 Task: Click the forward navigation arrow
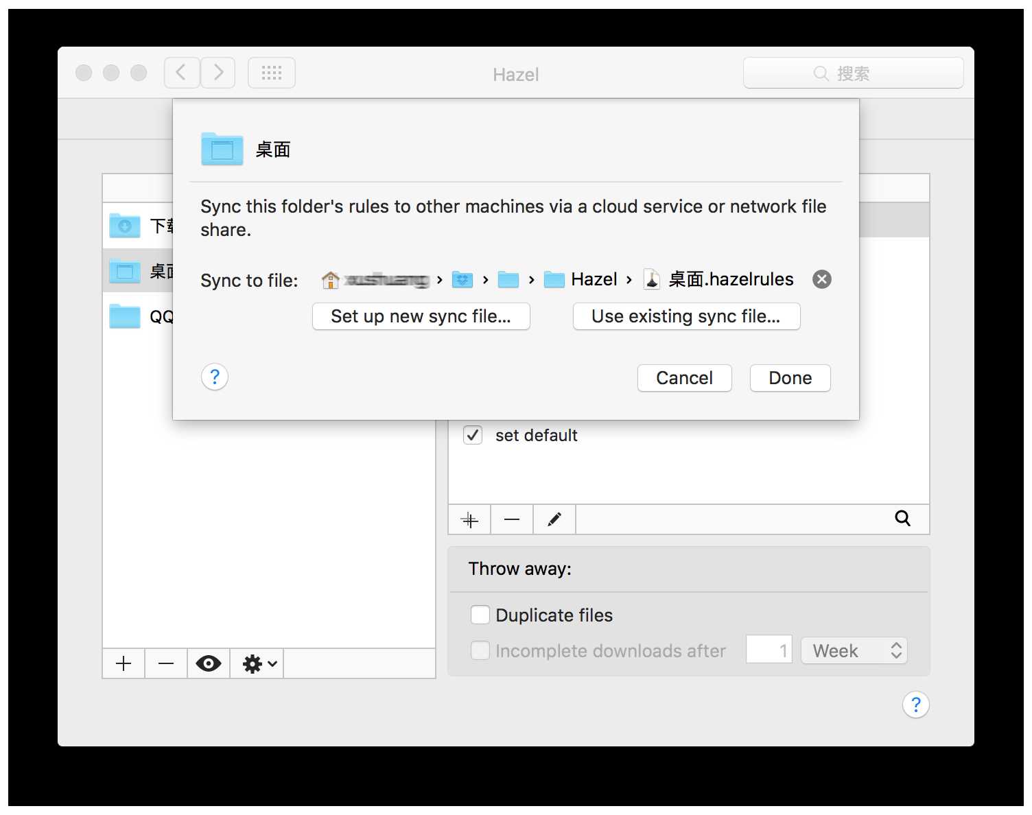coord(218,73)
